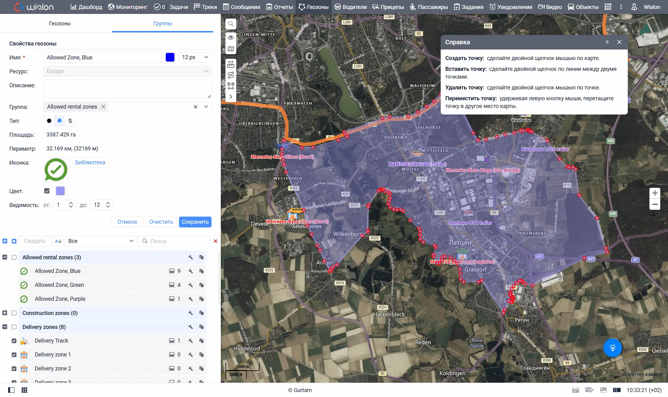Click the copy icon for Delivery Track
Image resolution: width=668 pixels, height=397 pixels.
pos(201,341)
